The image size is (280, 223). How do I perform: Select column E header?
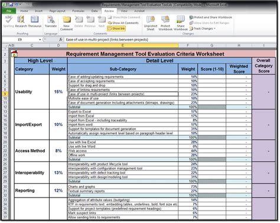point(123,46)
